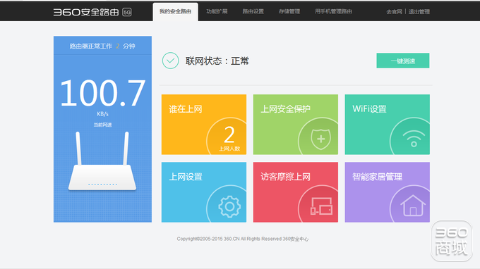Click the 360安全路由 logo
This screenshot has width=480, height=269.
pos(86,12)
